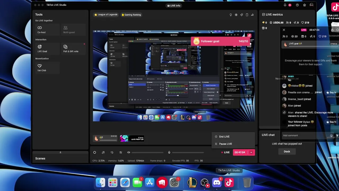This screenshot has width=339, height=191.
Task: Open the Multi-guest tool
Action: [73, 29]
